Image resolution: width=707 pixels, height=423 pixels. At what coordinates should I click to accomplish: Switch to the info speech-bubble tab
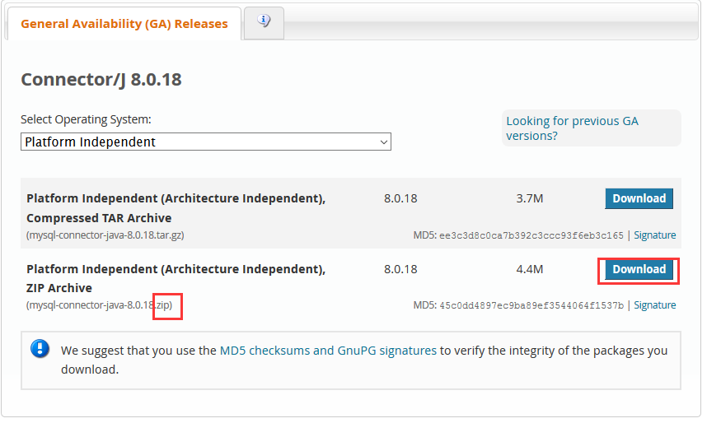click(264, 21)
